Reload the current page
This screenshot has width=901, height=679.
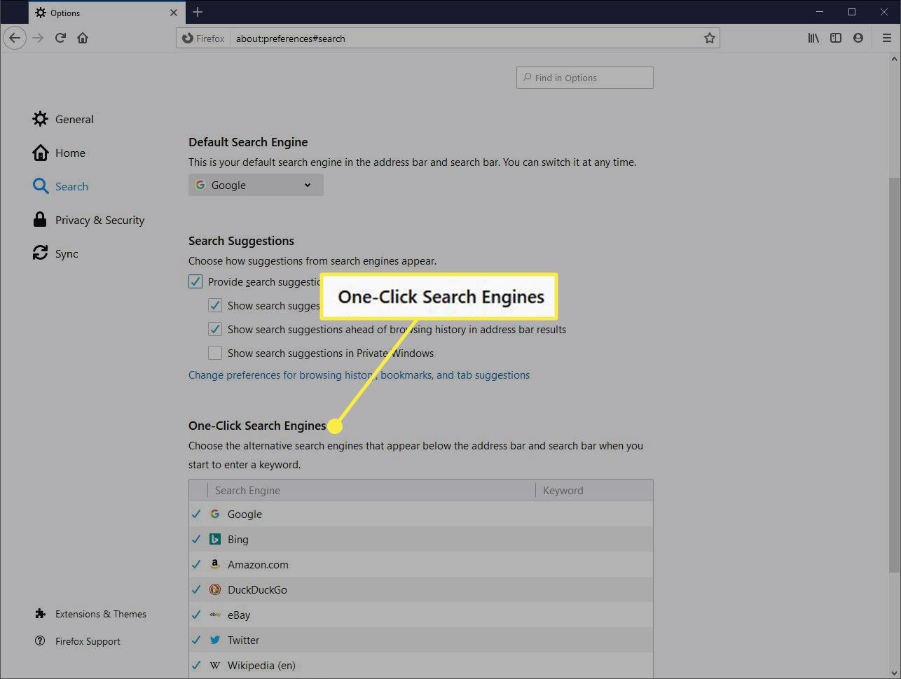[x=60, y=38]
